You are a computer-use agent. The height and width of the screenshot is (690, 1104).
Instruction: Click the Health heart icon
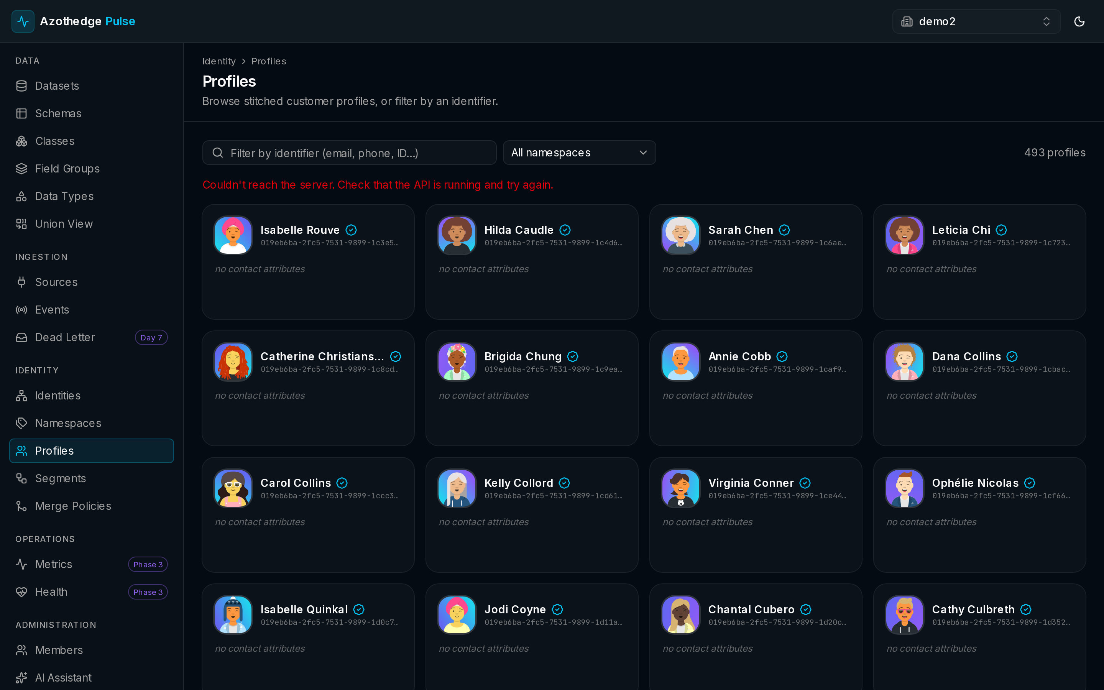click(21, 592)
